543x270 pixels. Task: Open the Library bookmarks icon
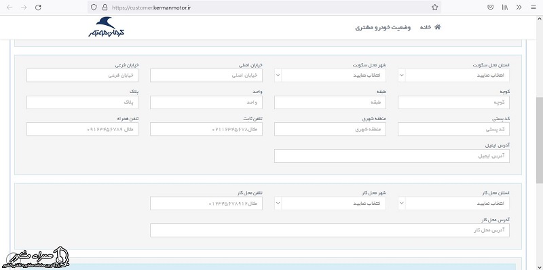505,7
